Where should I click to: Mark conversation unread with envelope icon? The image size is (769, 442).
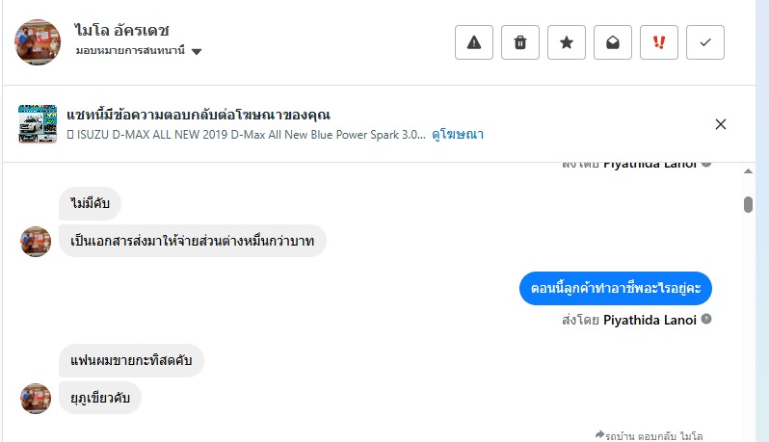tap(613, 42)
